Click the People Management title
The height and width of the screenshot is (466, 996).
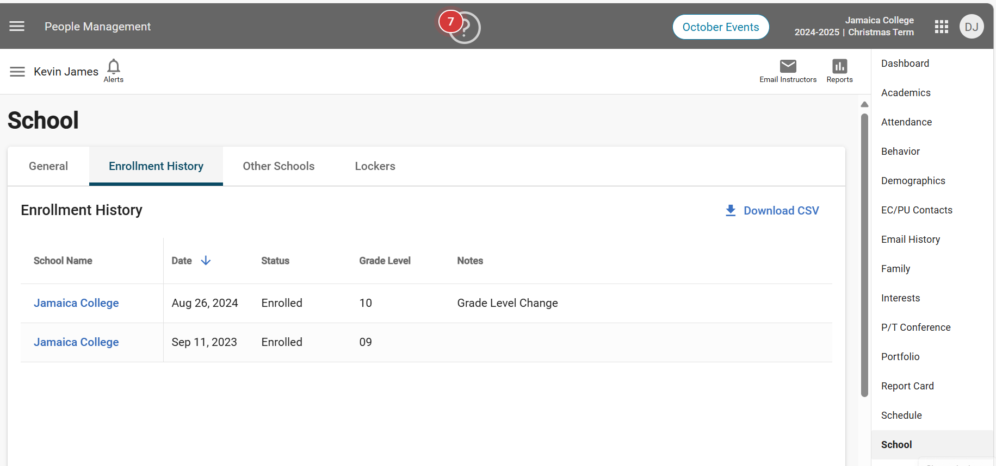coord(98,27)
